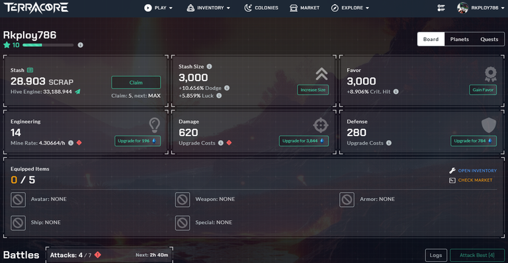Open the RKPLOY786 account menu
The image size is (508, 263).
pos(481,8)
